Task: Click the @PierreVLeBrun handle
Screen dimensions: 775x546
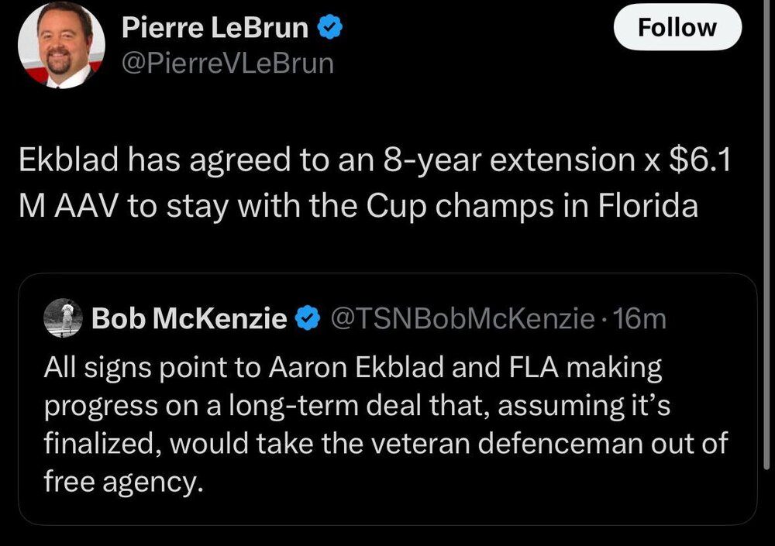Action: point(228,63)
